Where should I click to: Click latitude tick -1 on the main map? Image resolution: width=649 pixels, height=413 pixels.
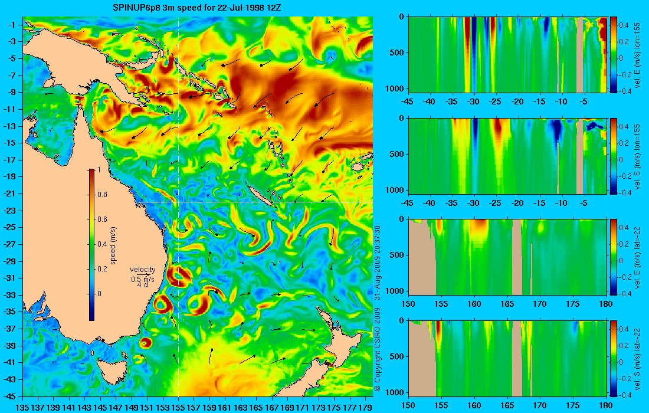coord(11,25)
